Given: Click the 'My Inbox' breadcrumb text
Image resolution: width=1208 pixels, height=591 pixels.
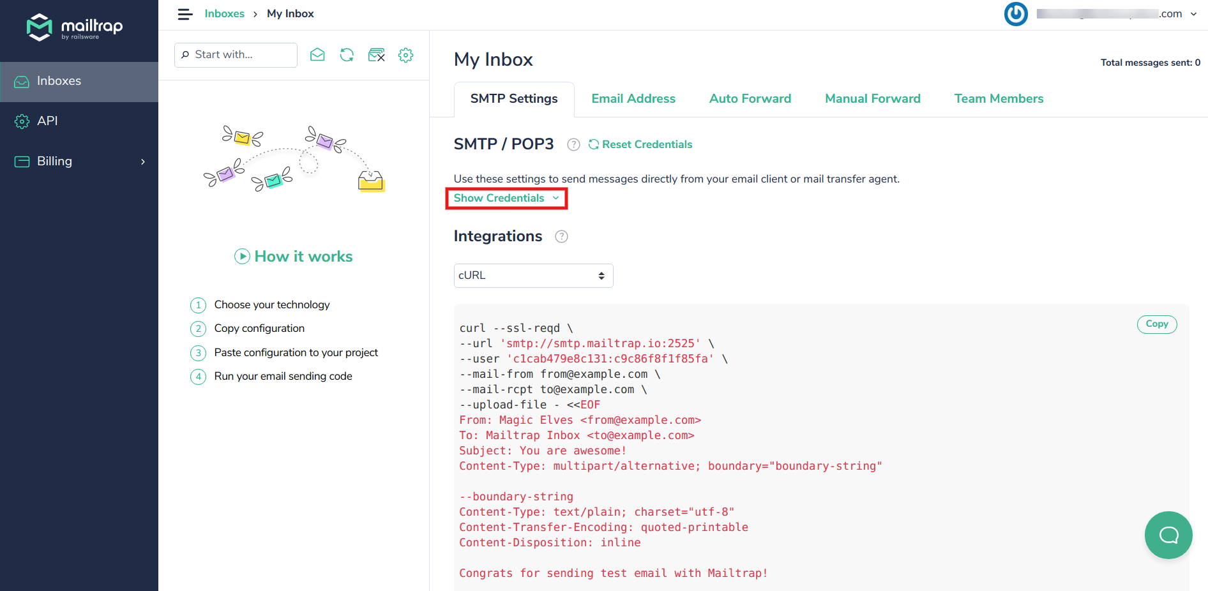Looking at the screenshot, I should click(291, 14).
